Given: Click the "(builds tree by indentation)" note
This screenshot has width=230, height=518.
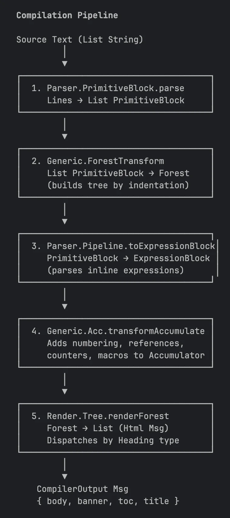Looking at the screenshot, I should click(118, 185).
